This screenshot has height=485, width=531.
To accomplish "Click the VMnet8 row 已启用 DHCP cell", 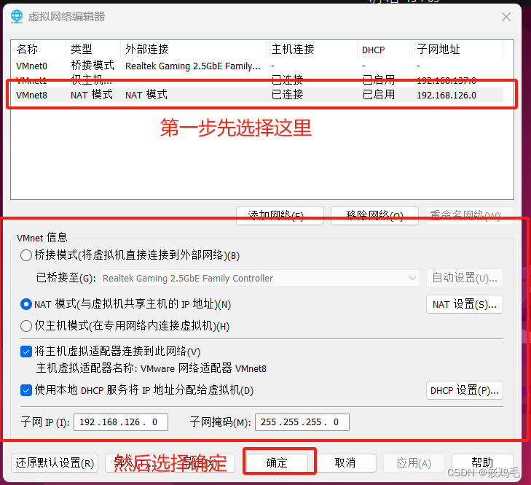I will pyautogui.click(x=379, y=95).
